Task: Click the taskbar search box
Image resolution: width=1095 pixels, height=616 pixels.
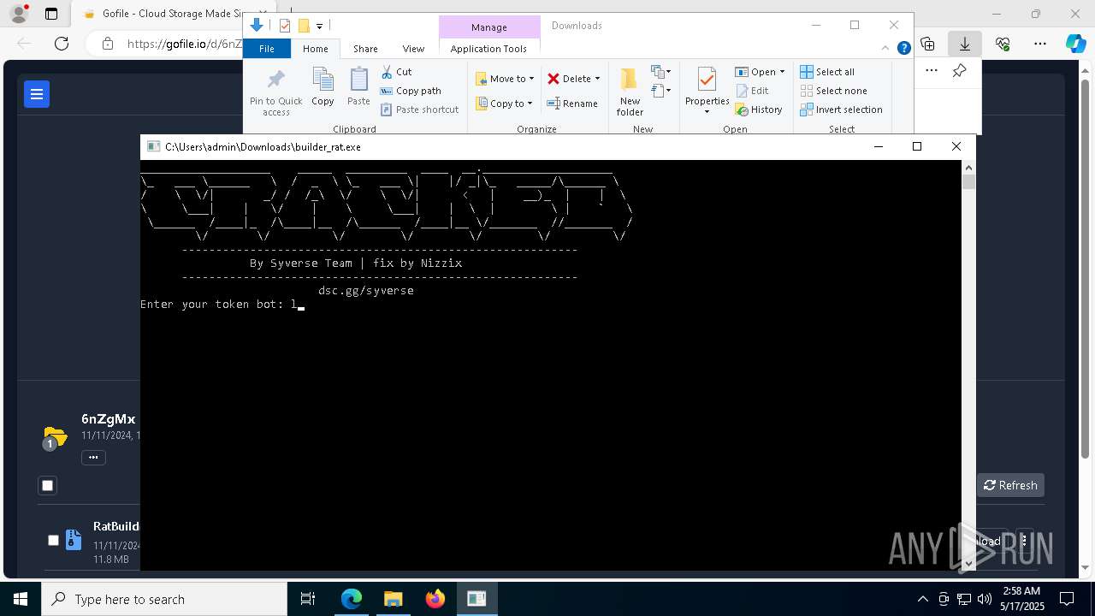Action: pyautogui.click(x=164, y=599)
